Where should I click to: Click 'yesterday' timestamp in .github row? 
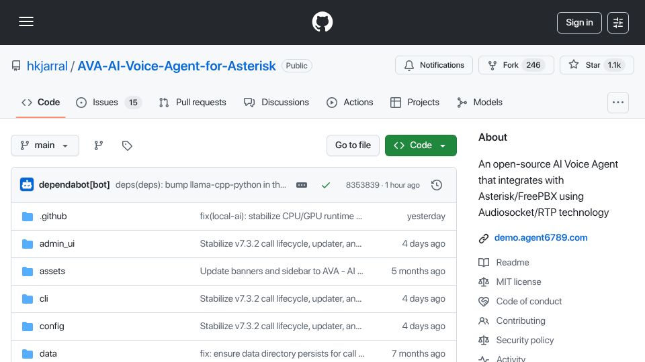click(x=426, y=217)
